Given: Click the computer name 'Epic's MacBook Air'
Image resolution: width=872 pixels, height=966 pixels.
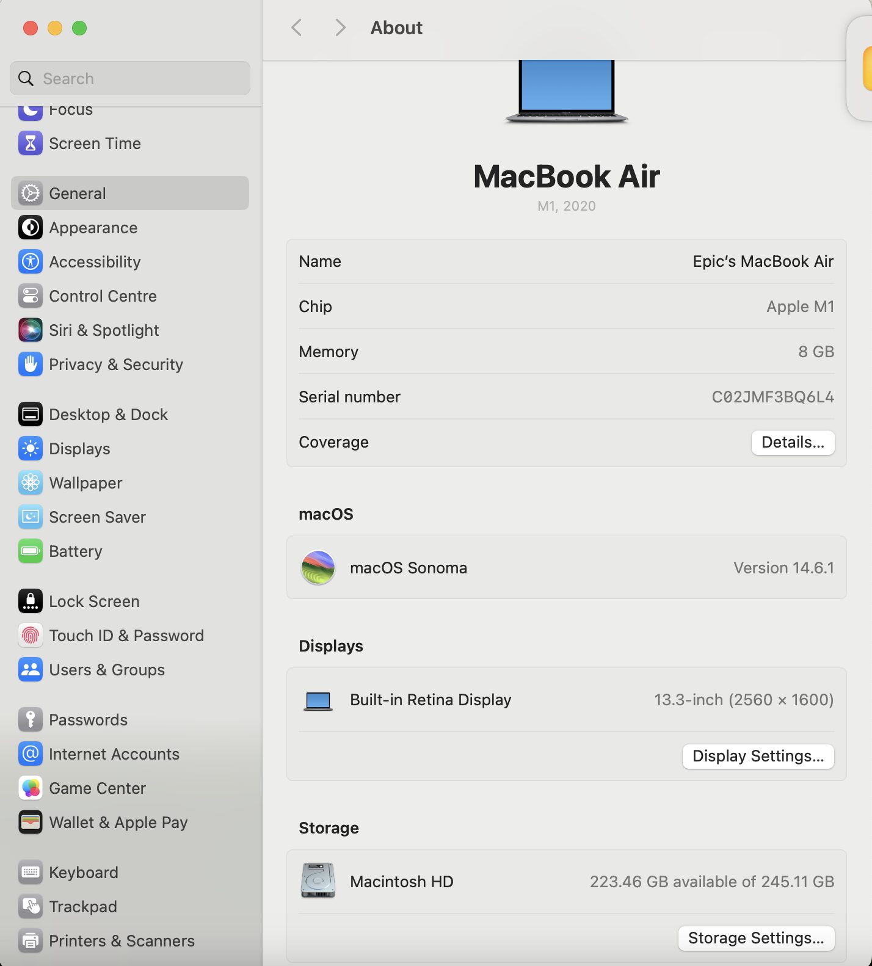Looking at the screenshot, I should coord(763,261).
